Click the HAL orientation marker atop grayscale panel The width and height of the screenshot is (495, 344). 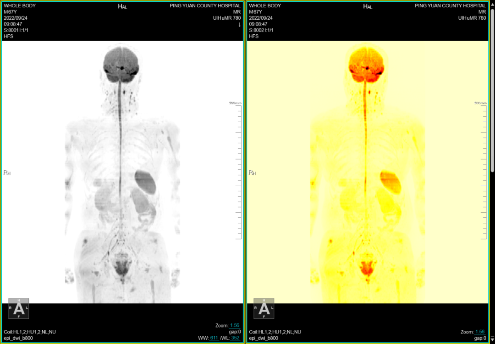click(122, 6)
